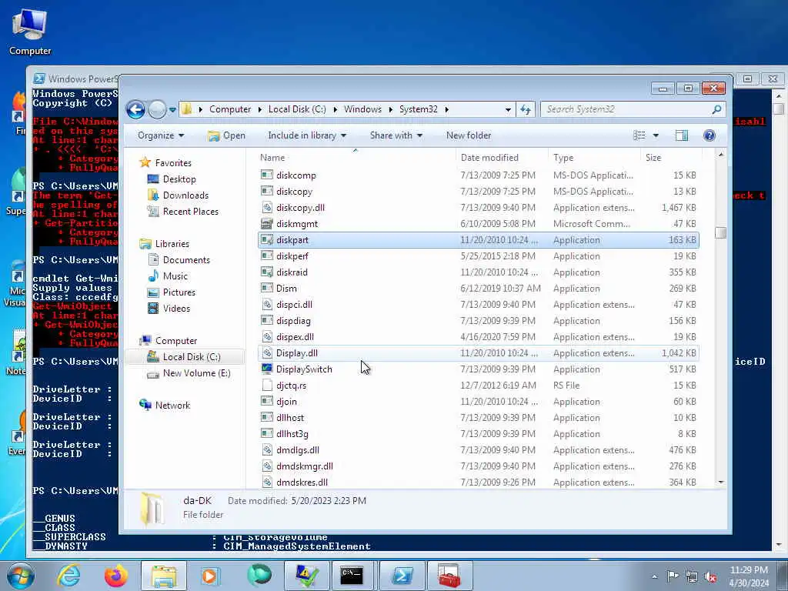788x591 pixels.
Task: Select the diskmgmt console icon
Action: click(x=267, y=224)
